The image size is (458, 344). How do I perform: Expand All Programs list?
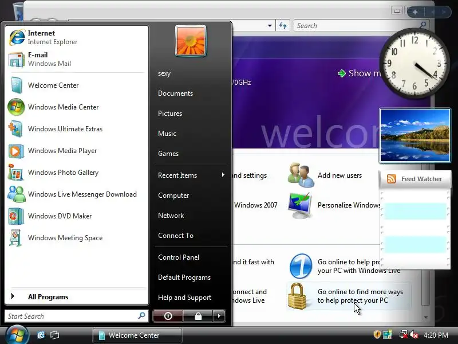[x=77, y=296]
